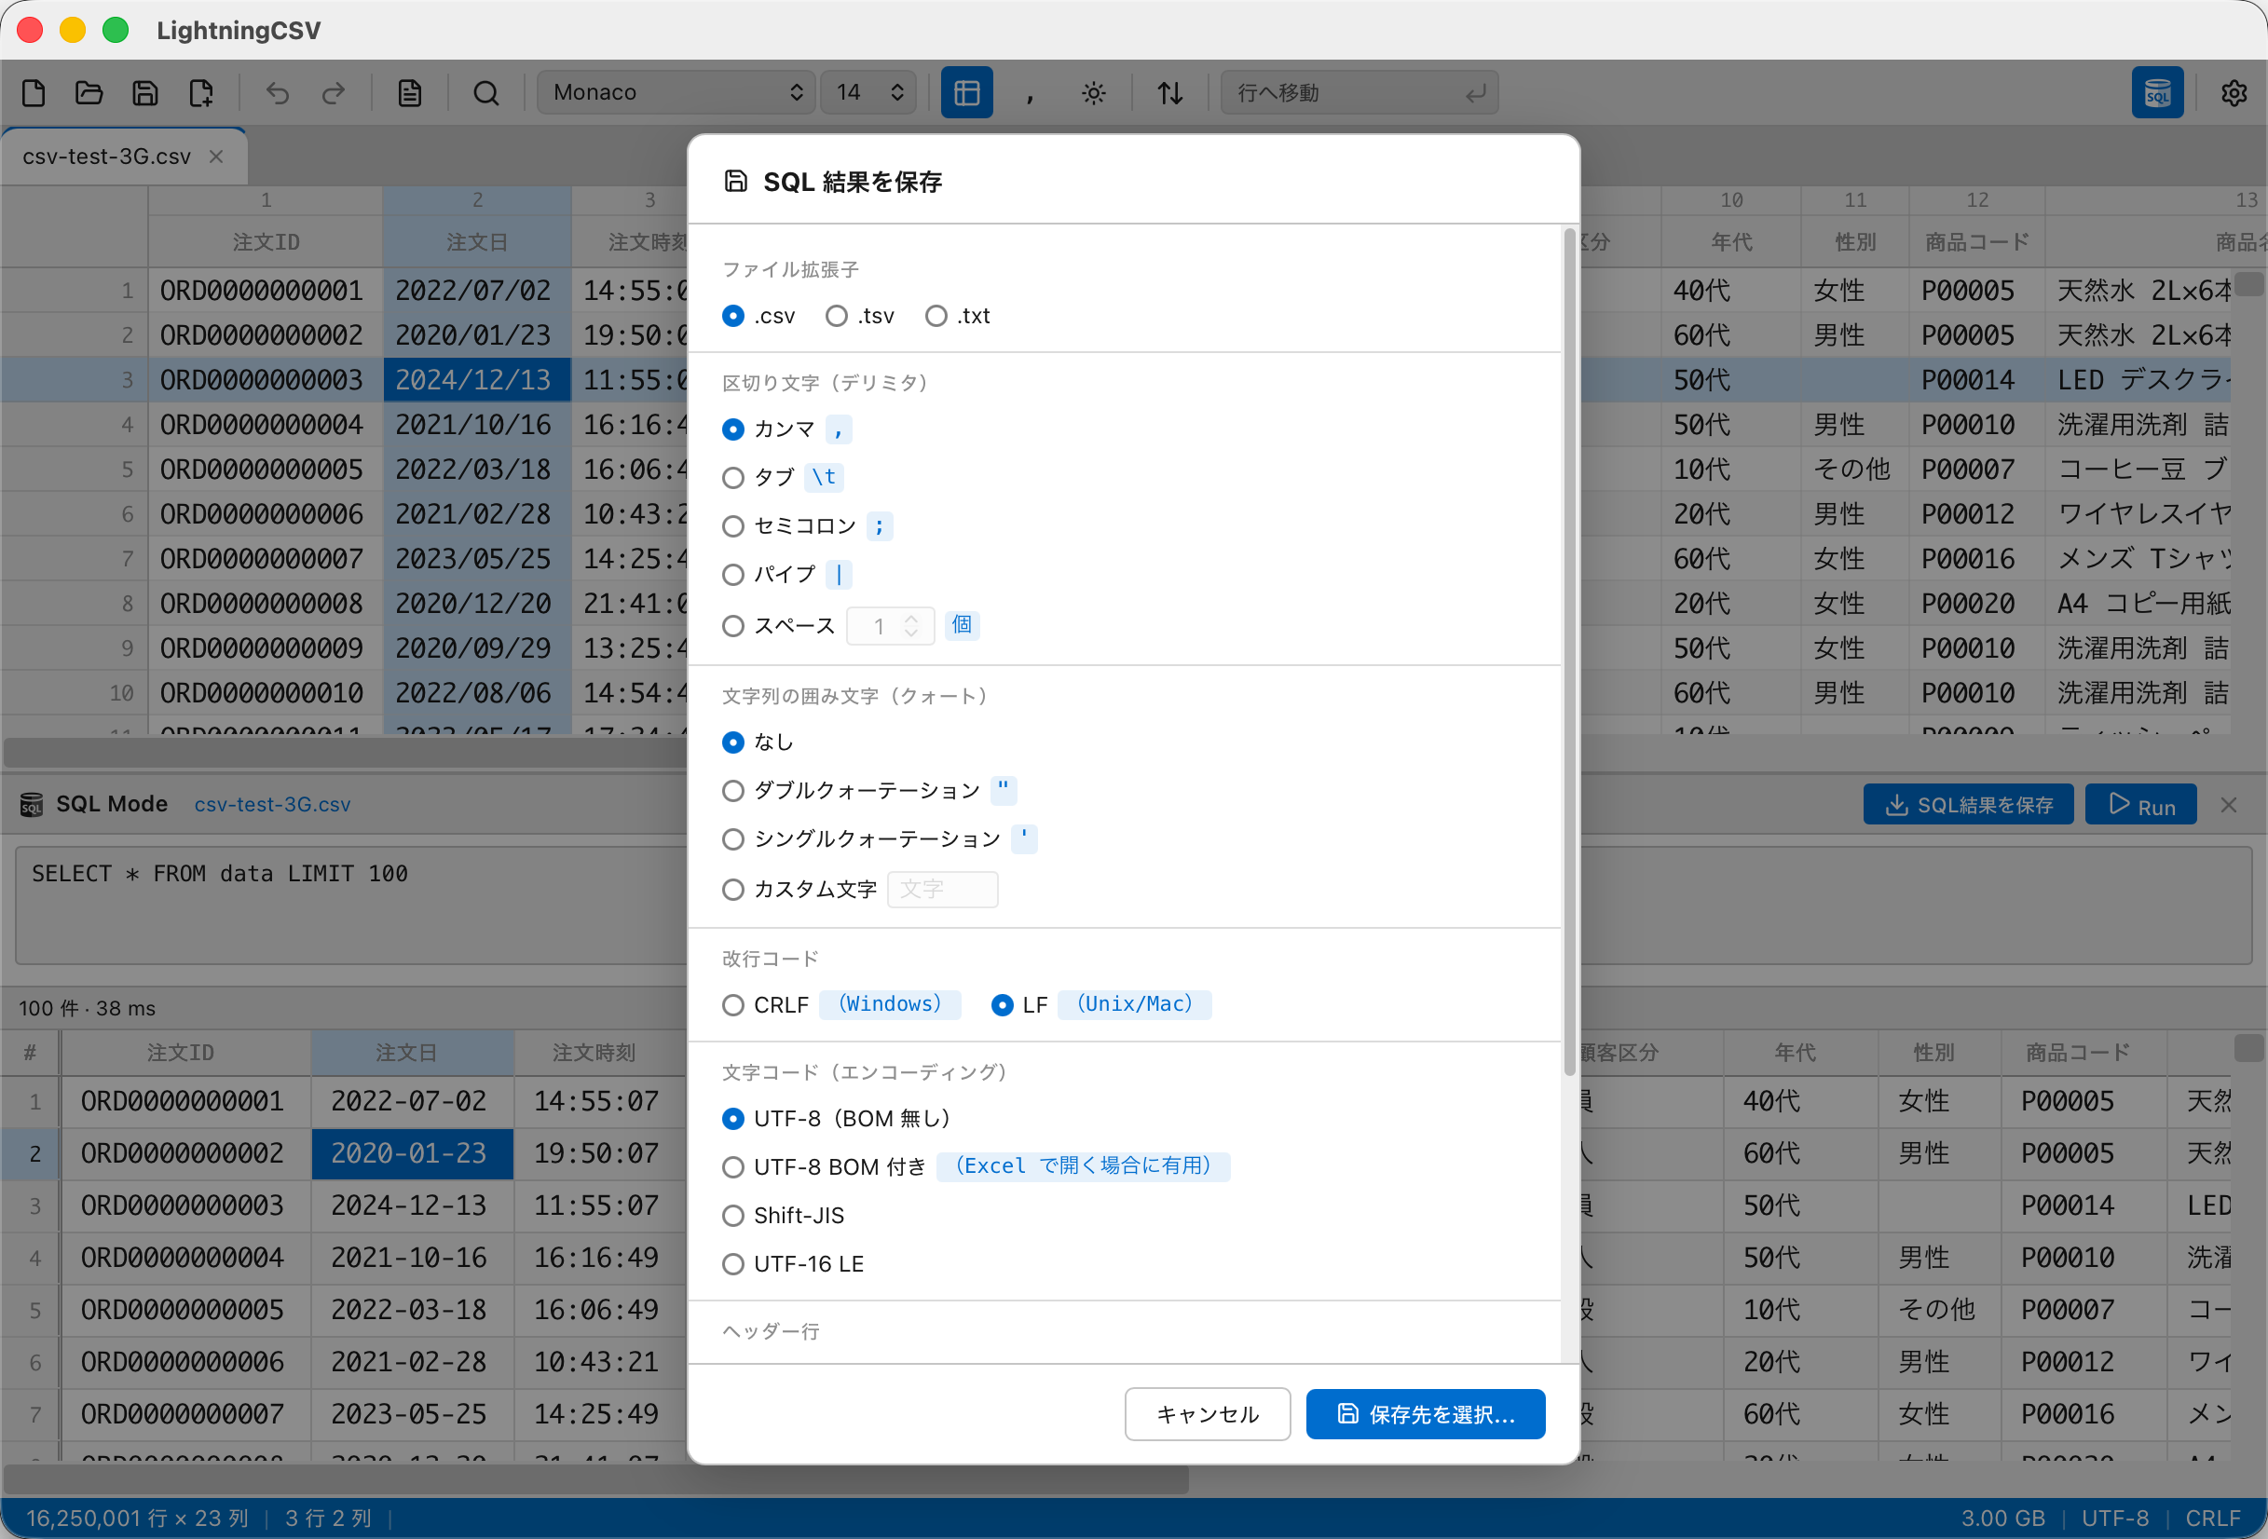Click the SQL結果を保存 button
This screenshot has width=2268, height=1539.
pyautogui.click(x=1967, y=805)
